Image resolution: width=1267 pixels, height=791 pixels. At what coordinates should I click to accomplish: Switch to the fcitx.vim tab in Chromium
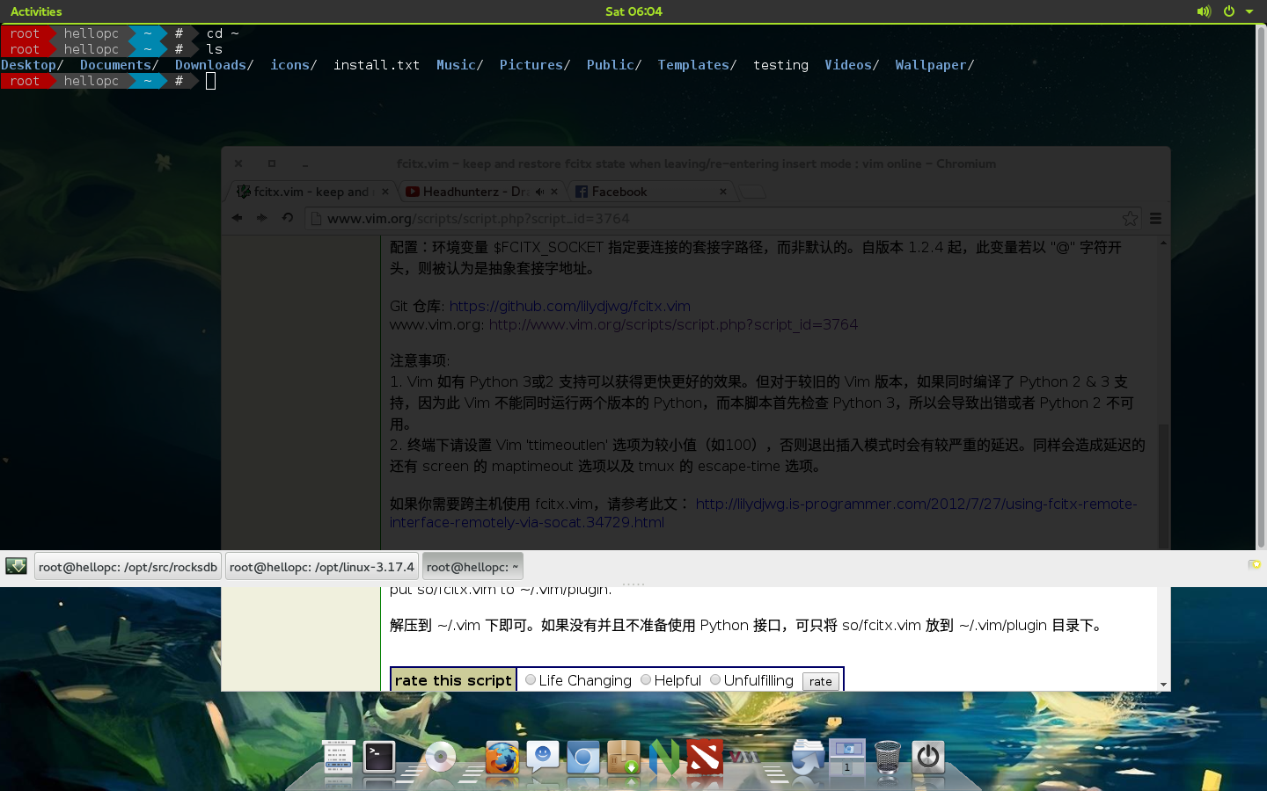[312, 192]
